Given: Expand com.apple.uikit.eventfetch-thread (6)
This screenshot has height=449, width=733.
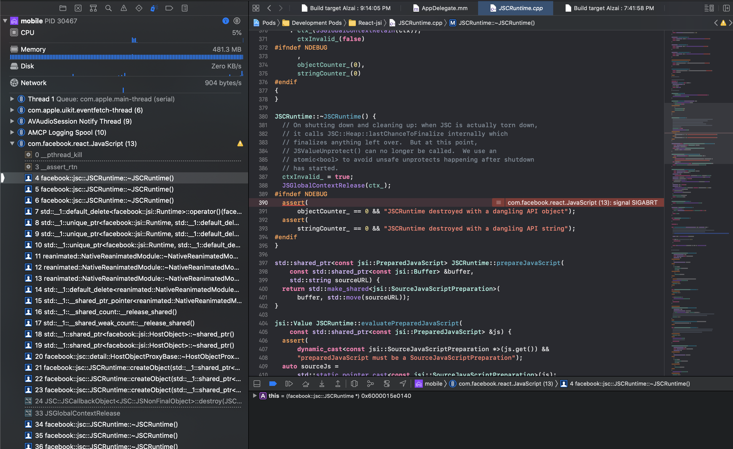Looking at the screenshot, I should pos(12,110).
